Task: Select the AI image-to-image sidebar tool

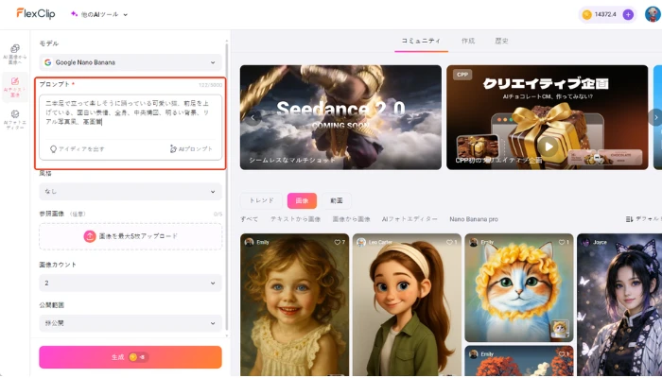Action: 15,54
